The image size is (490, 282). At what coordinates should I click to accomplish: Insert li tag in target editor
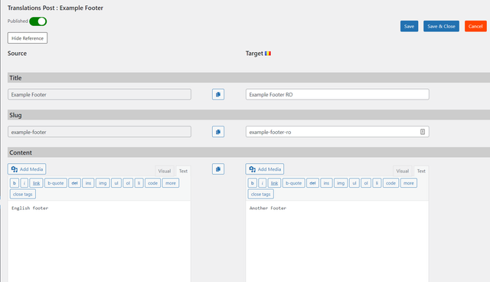click(377, 183)
